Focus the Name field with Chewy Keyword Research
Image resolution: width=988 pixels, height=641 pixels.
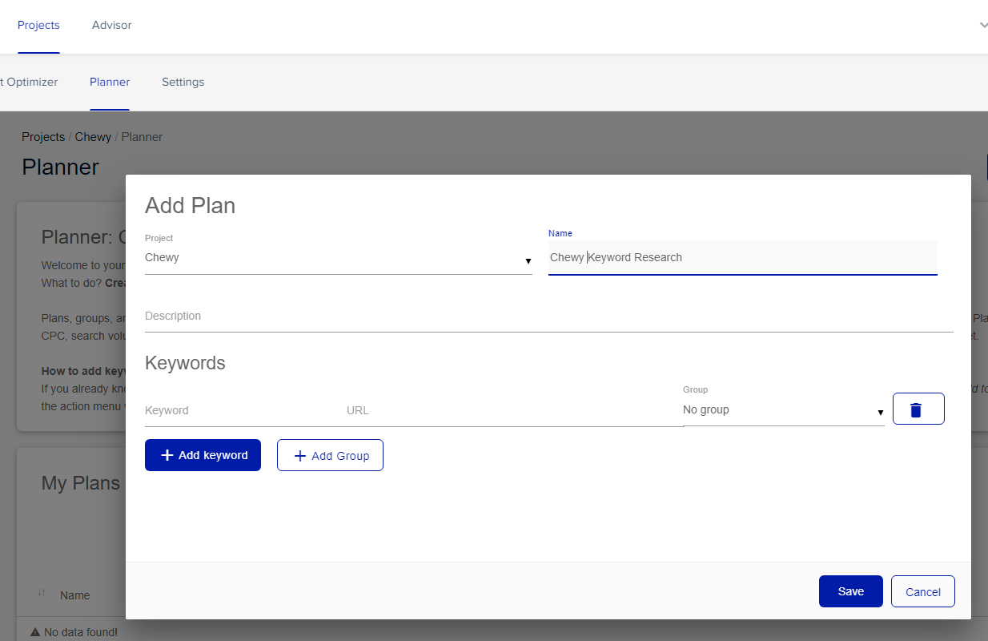(x=742, y=258)
